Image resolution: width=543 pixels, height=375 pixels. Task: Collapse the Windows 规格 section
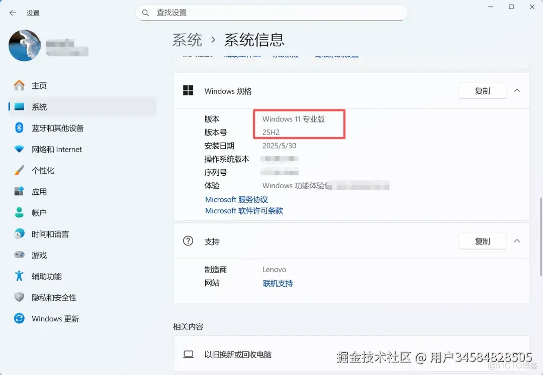click(517, 90)
